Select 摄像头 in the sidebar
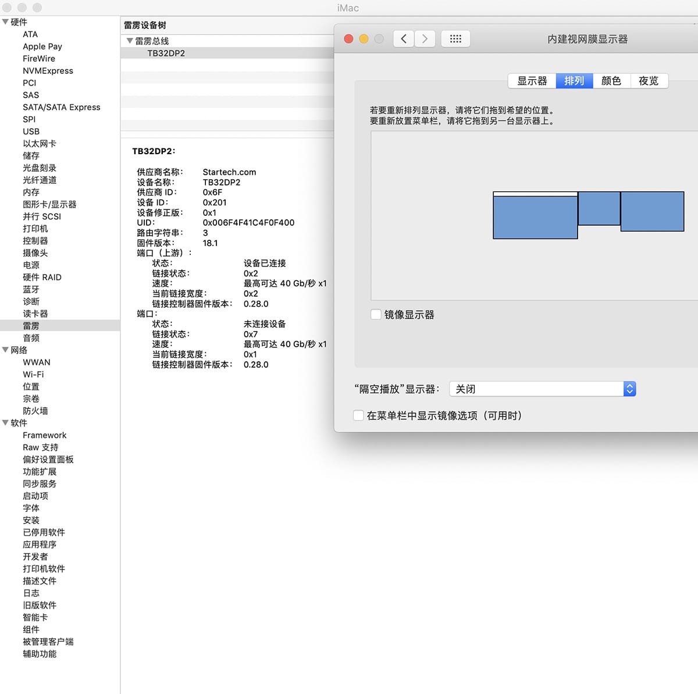The height and width of the screenshot is (694, 698). point(35,253)
